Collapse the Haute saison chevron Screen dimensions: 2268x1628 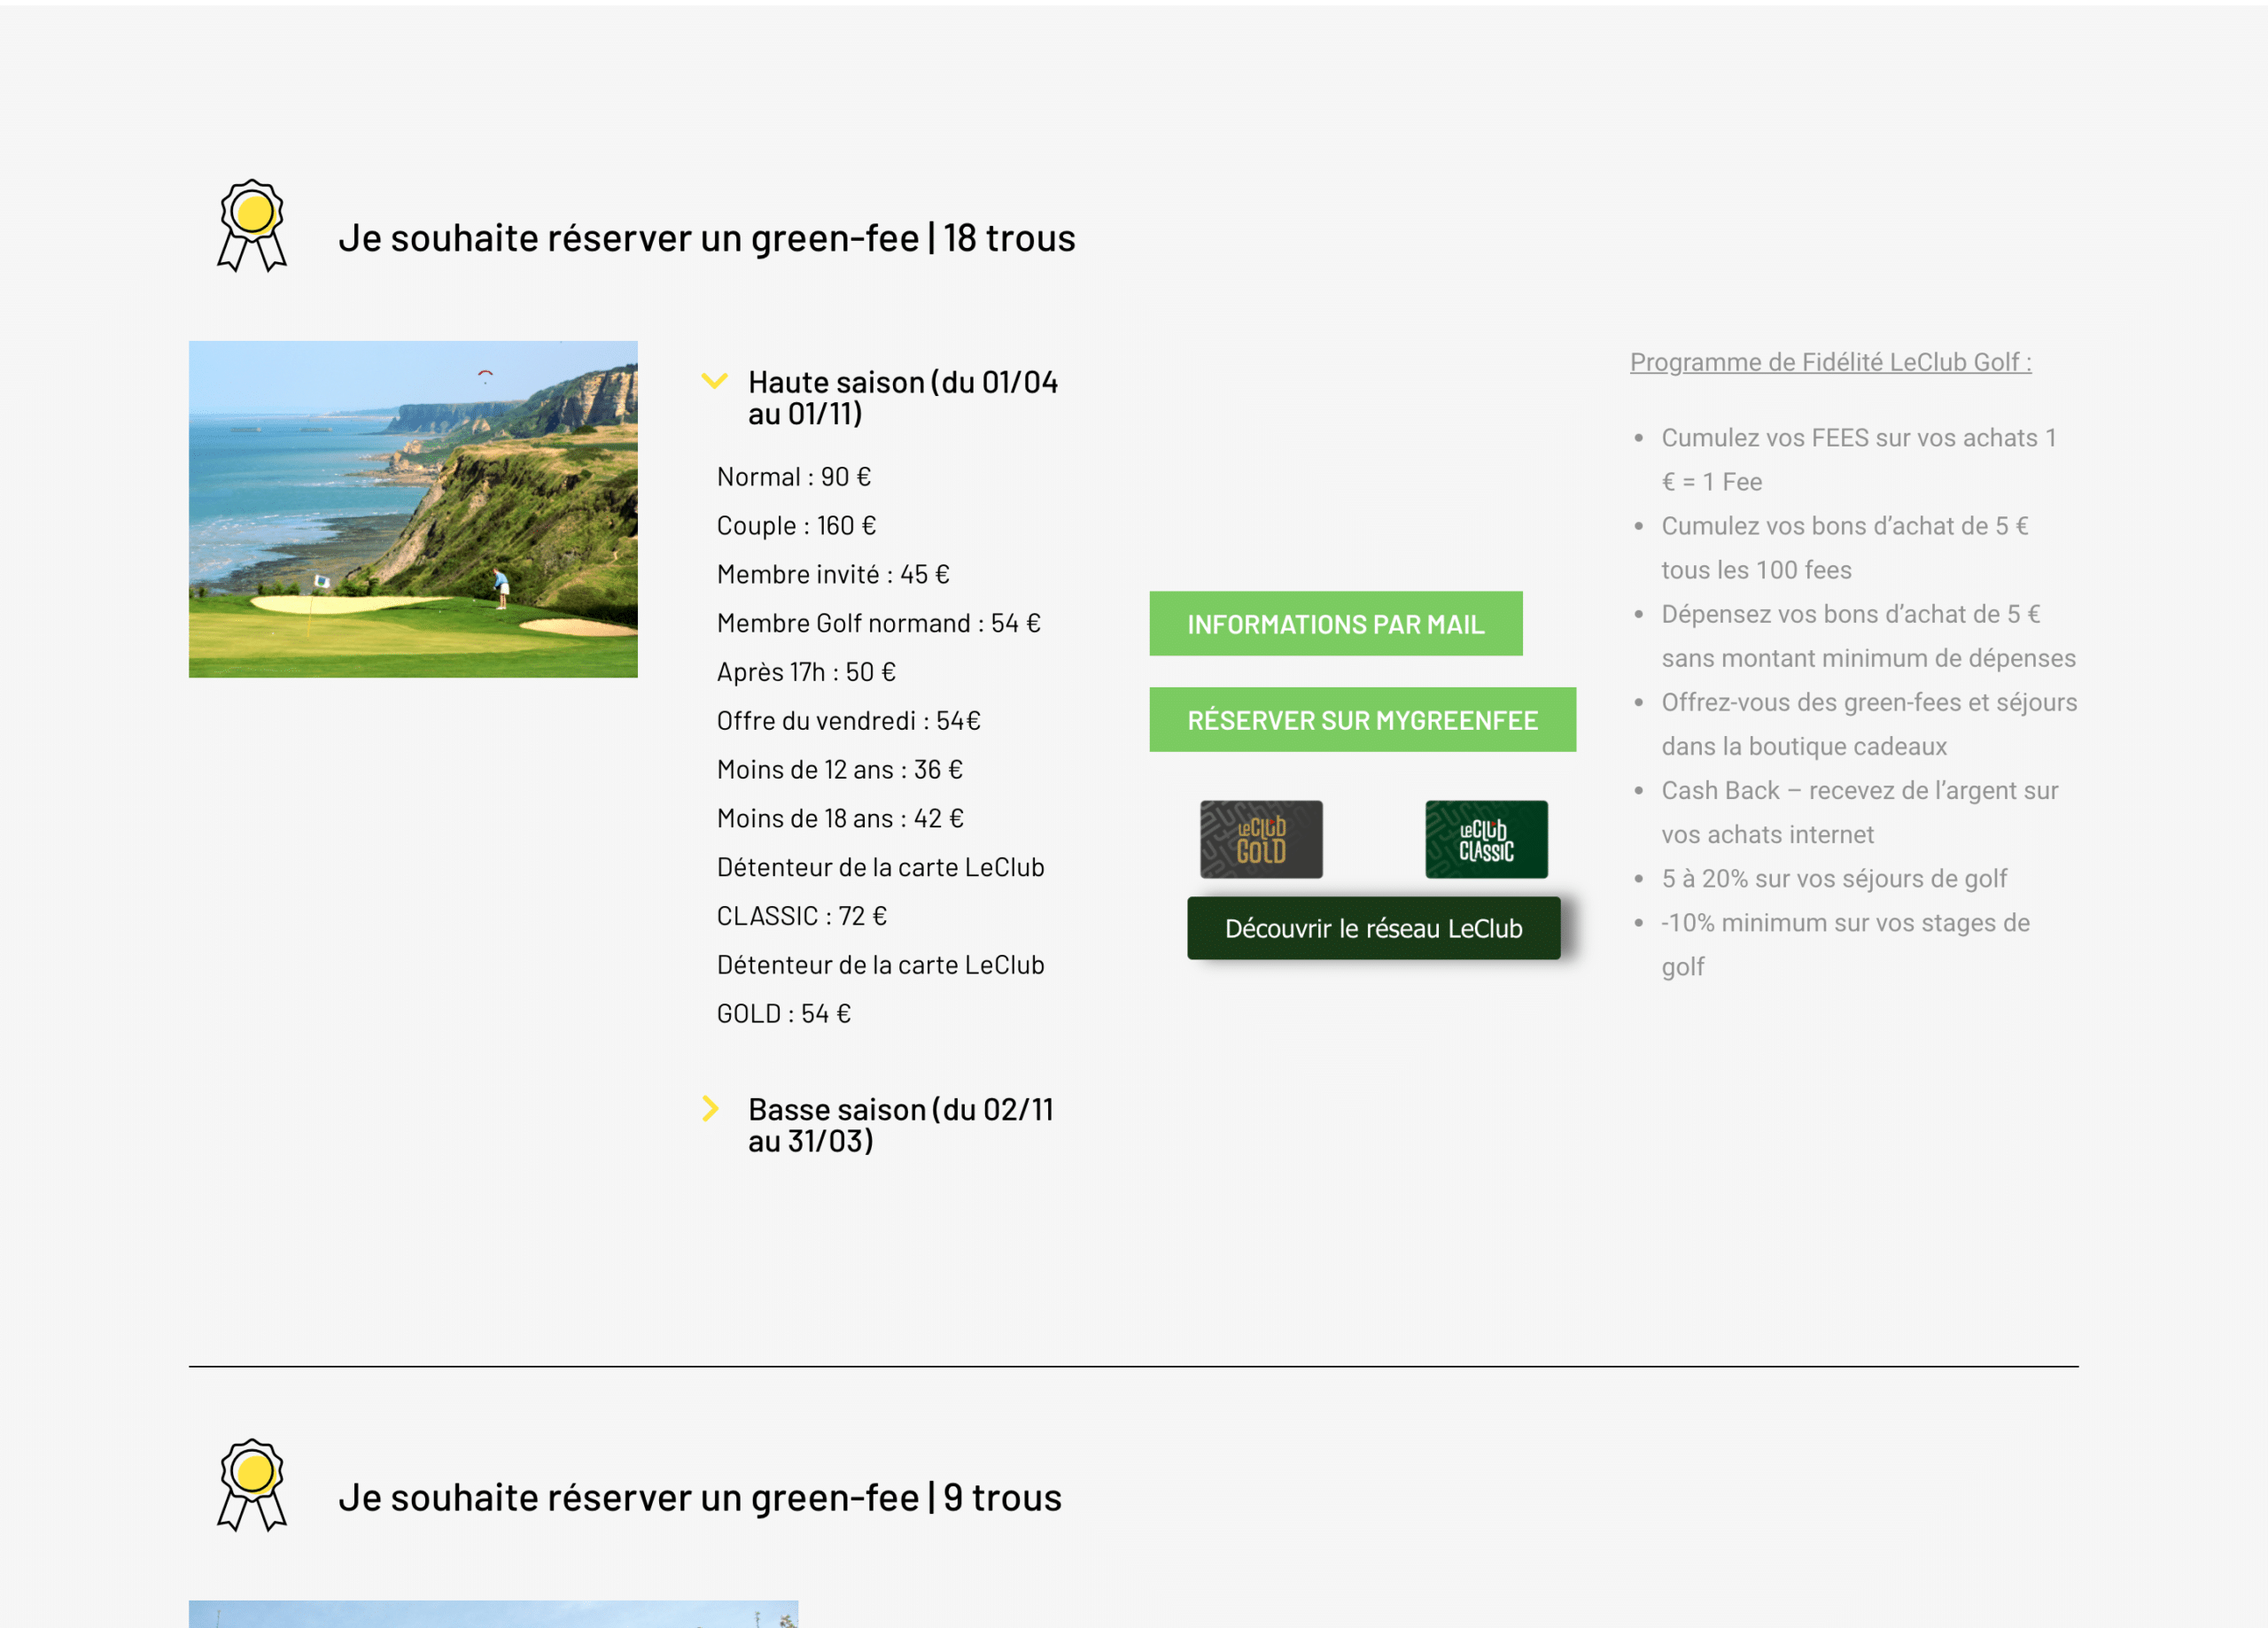[x=714, y=381]
